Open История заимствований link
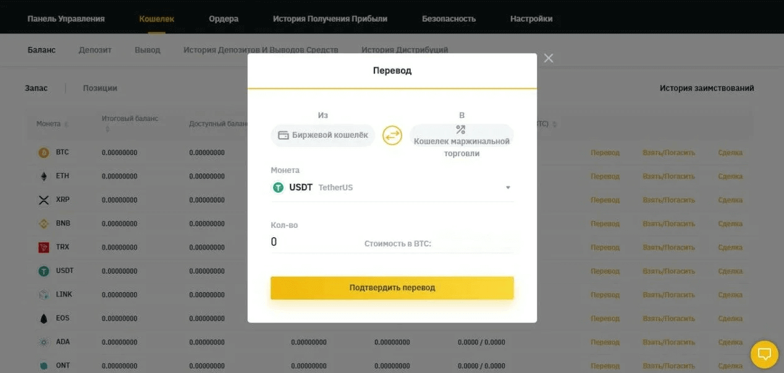This screenshot has height=373, width=784. 707,88
